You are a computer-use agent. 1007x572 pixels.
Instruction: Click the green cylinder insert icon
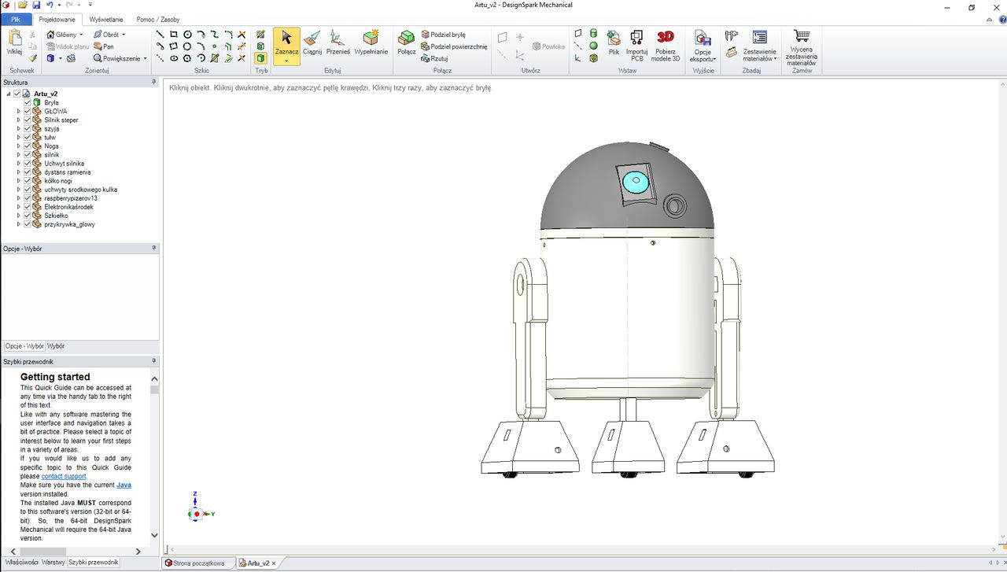pos(593,34)
